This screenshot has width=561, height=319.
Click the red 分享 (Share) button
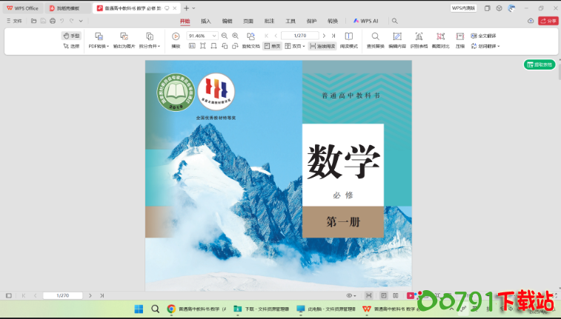pos(548,21)
